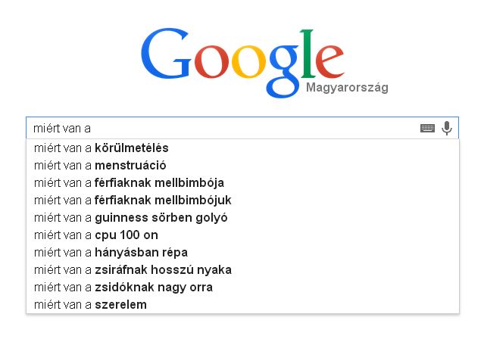This screenshot has width=484, height=339.
Task: Click the yellow 'o' in Google logo
Action: [249, 62]
